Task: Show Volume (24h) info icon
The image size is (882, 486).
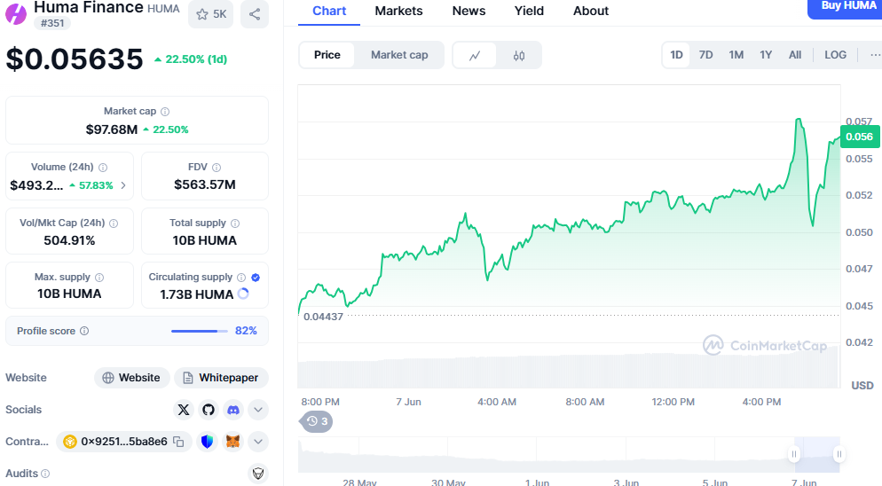Action: click(x=103, y=167)
